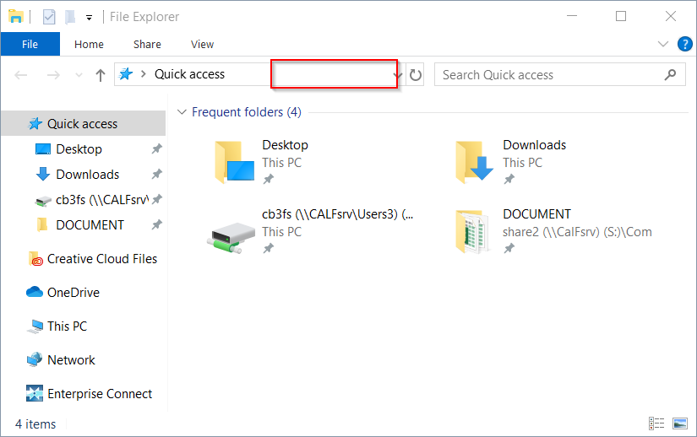Unpin Desktop using its pin icon in sidebar
This screenshot has width=697, height=437.
(156, 149)
